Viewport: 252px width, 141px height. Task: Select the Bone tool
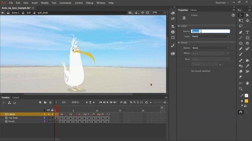pyautogui.click(x=241, y=60)
